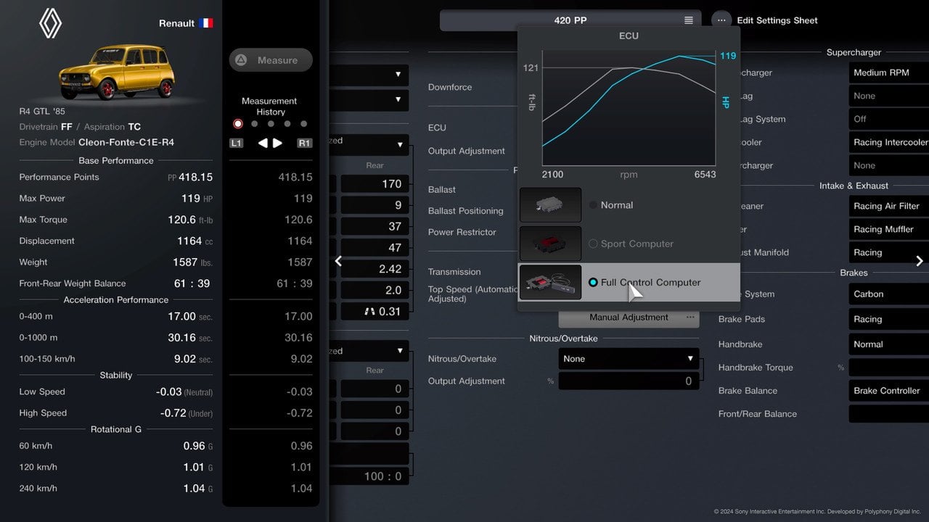This screenshot has width=929, height=522.
Task: Open the Handbrake Normal dropdown
Action: click(x=889, y=344)
